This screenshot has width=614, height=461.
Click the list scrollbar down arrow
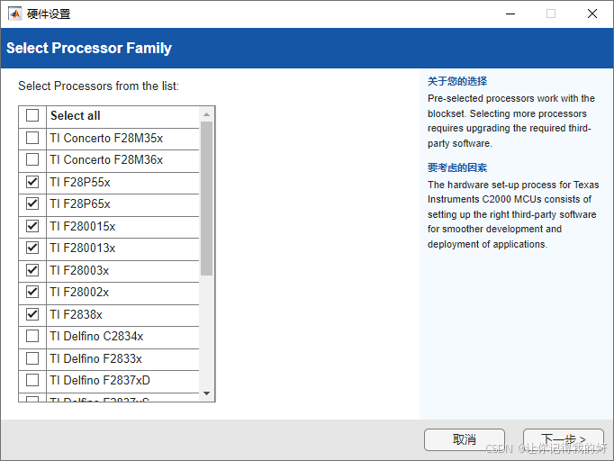coord(207,393)
